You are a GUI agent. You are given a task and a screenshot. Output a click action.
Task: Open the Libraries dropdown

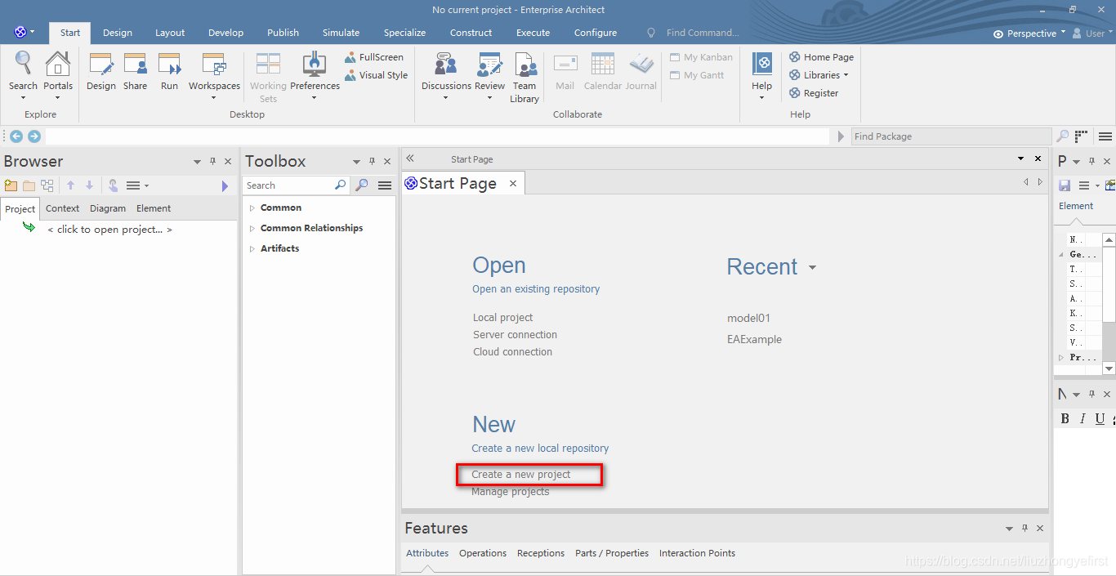click(x=819, y=75)
